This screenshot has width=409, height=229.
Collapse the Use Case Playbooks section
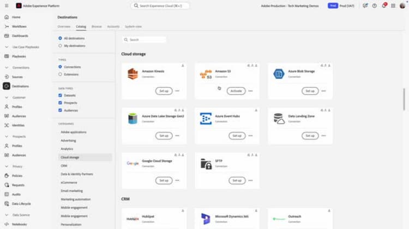tap(7, 47)
